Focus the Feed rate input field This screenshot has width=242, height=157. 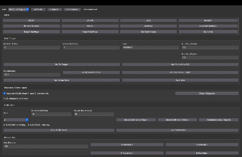(x=150, y=48)
